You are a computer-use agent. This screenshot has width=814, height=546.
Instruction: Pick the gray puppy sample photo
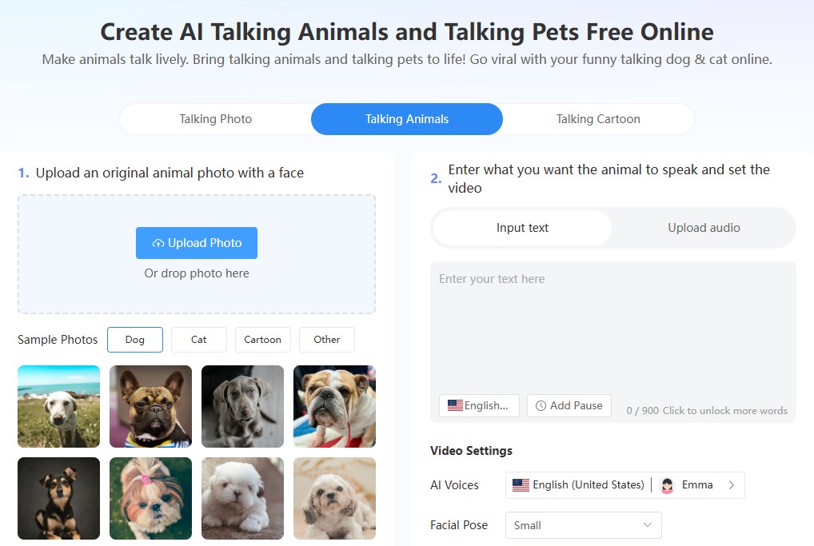click(x=242, y=406)
